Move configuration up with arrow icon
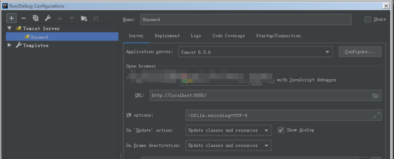The height and width of the screenshot is (159, 394). tap(60, 18)
